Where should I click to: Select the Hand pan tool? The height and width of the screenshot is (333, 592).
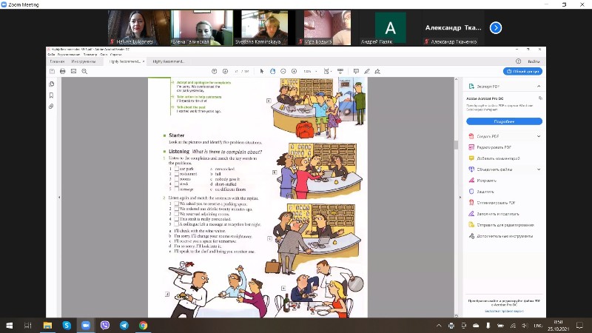click(x=272, y=71)
